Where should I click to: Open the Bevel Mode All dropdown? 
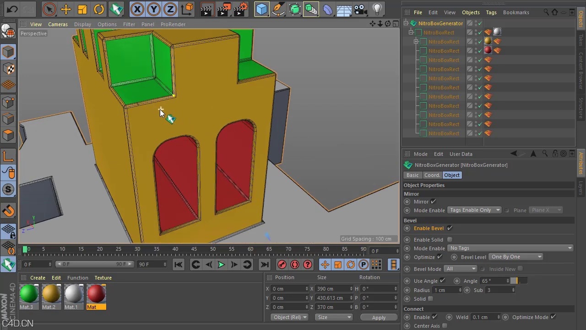click(x=460, y=269)
